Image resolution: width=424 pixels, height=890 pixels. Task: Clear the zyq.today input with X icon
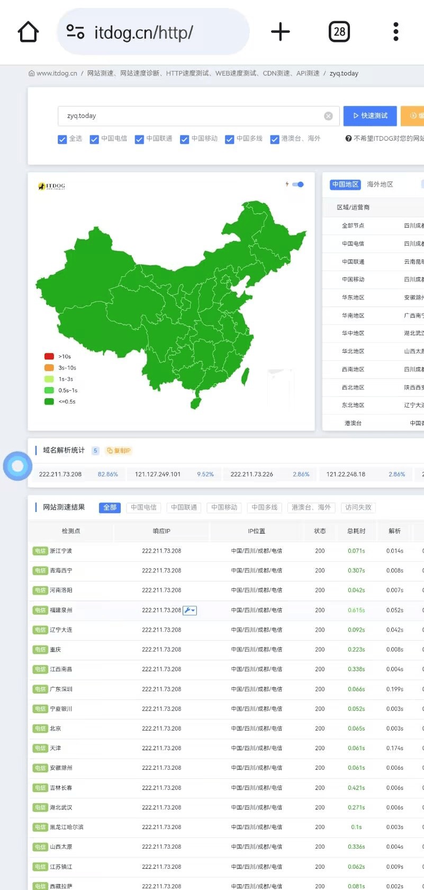coord(328,116)
